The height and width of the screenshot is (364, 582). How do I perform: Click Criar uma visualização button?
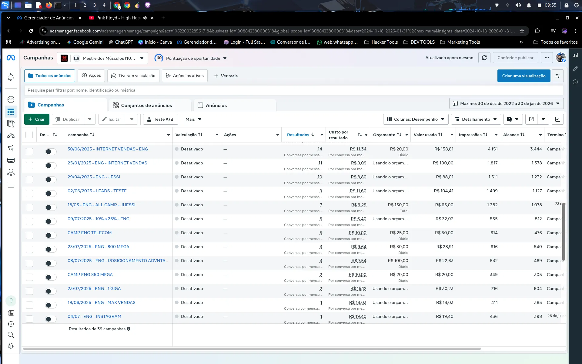click(x=523, y=76)
